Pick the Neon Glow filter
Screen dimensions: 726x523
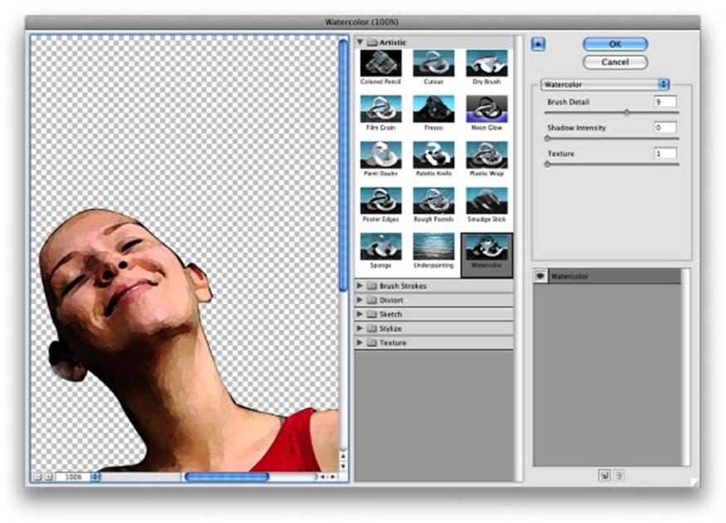486,109
